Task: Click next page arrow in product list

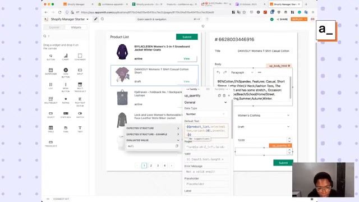Action: point(172,166)
